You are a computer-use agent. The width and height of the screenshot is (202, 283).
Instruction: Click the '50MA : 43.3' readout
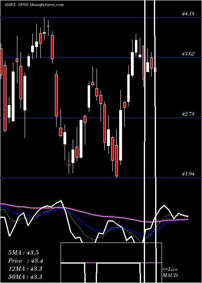tap(25, 277)
